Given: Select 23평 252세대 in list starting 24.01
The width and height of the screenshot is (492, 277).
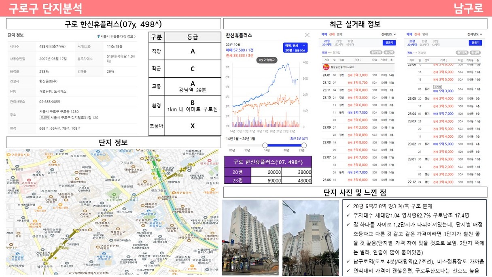Looking at the screenshot, I should point(339,43).
